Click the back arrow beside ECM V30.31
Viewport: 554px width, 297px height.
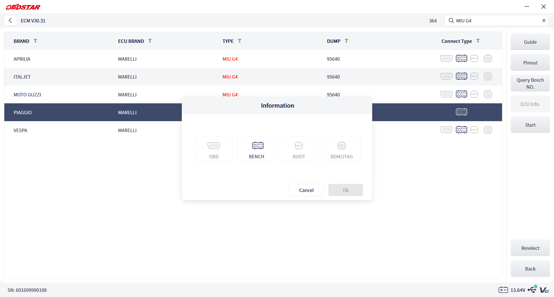[x=10, y=20]
